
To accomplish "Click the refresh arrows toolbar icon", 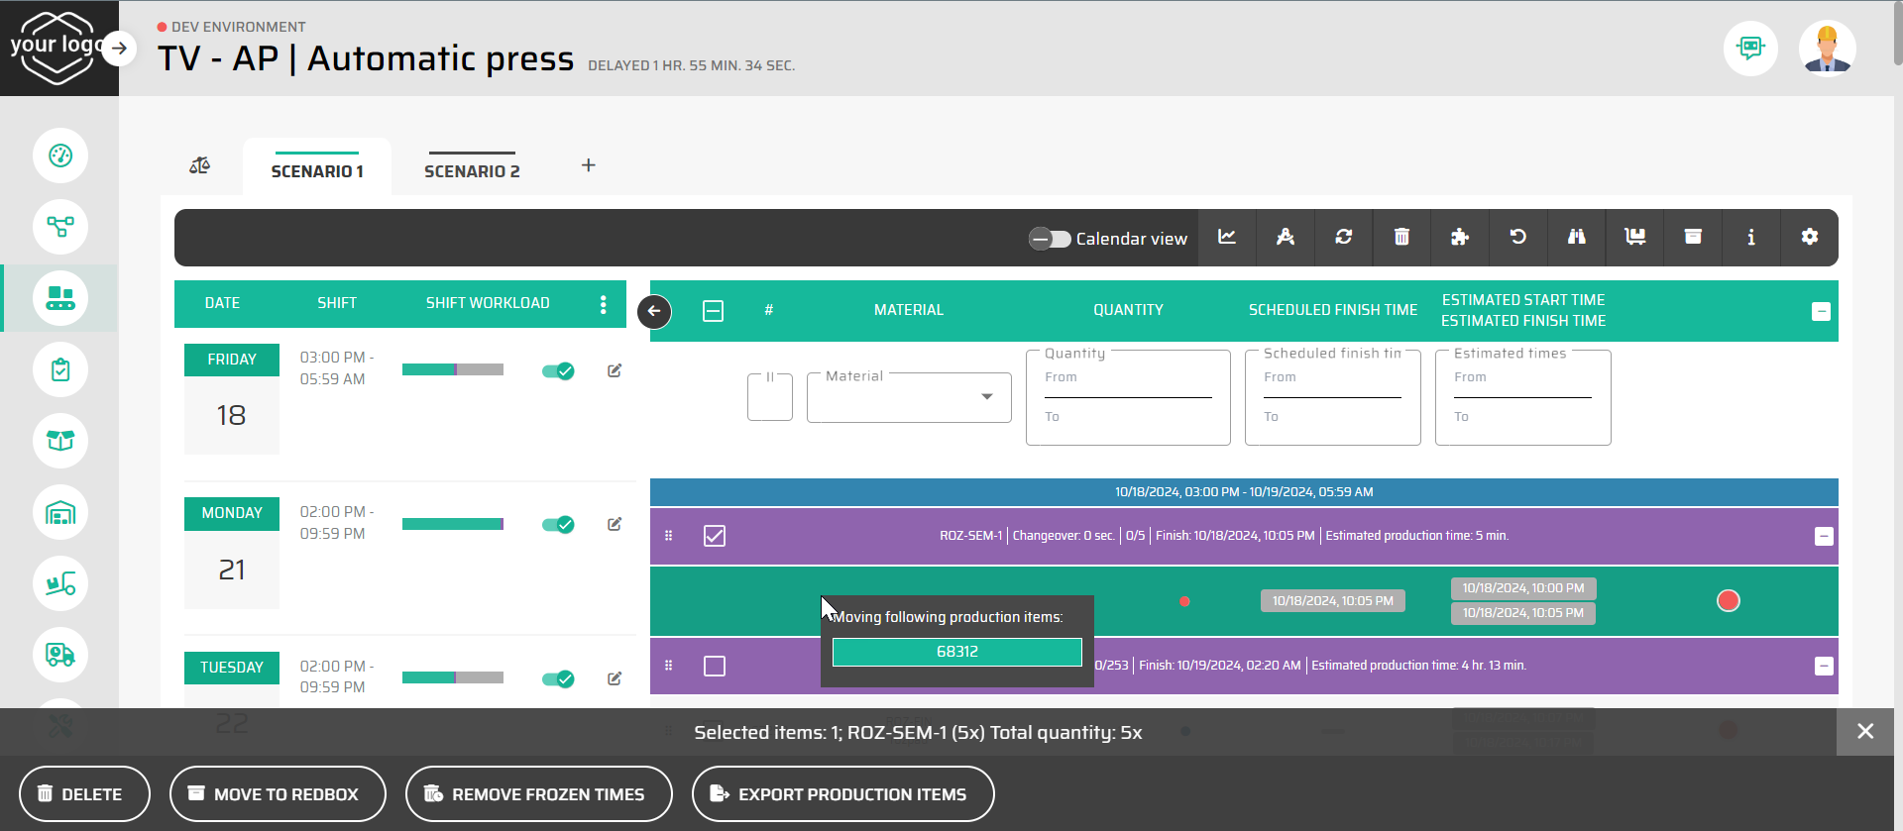I will 1343,237.
